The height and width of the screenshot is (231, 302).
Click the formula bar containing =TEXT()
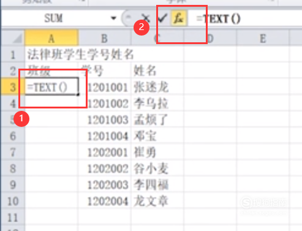click(x=245, y=18)
